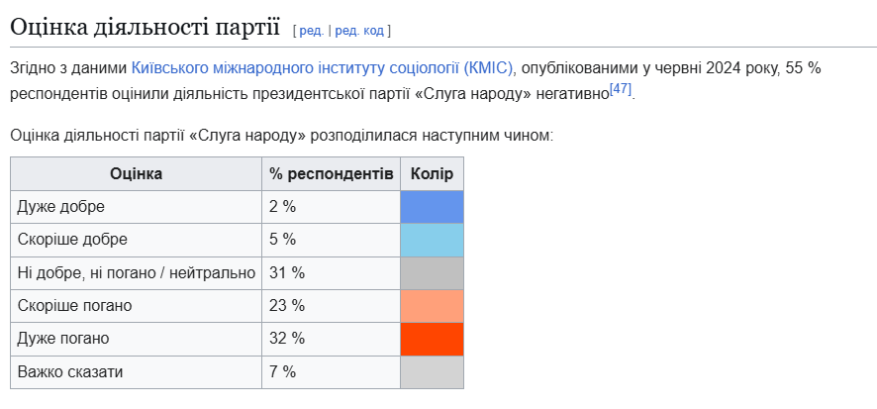This screenshot has height=409, width=877.
Task: Click the salmon swatch for Скоріше погано
Action: coord(432,306)
